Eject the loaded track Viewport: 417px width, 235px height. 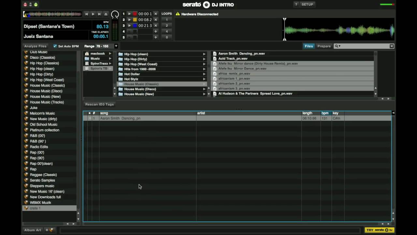tap(106, 14)
